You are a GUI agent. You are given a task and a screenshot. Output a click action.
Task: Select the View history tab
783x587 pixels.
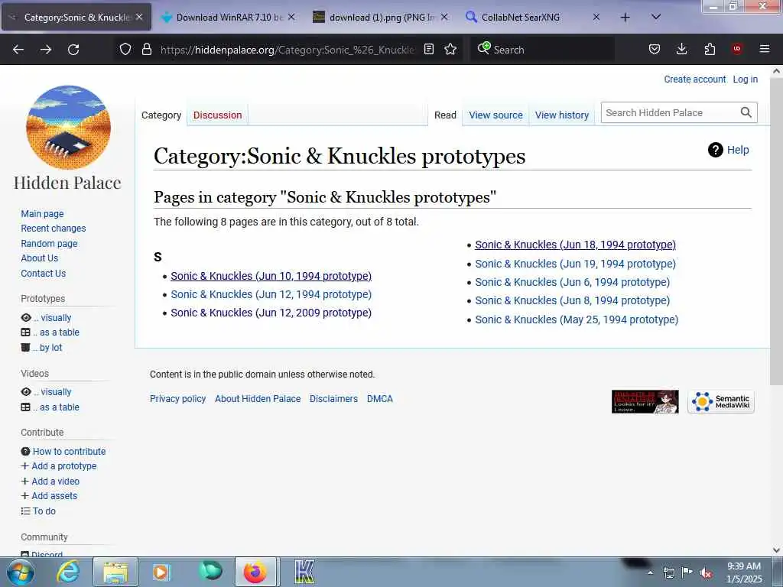point(562,115)
